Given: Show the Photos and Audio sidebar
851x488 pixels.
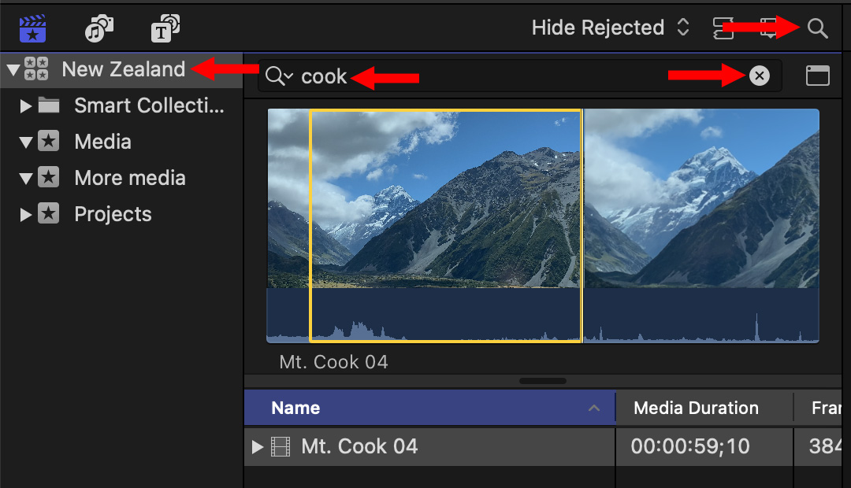Looking at the screenshot, I should click(x=99, y=29).
